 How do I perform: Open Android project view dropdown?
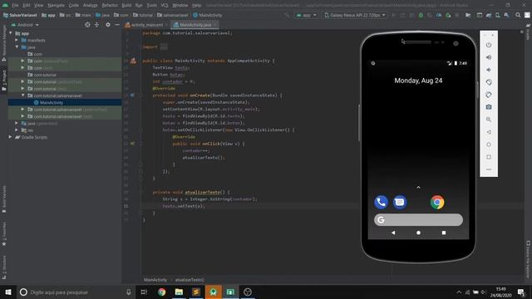point(25,25)
